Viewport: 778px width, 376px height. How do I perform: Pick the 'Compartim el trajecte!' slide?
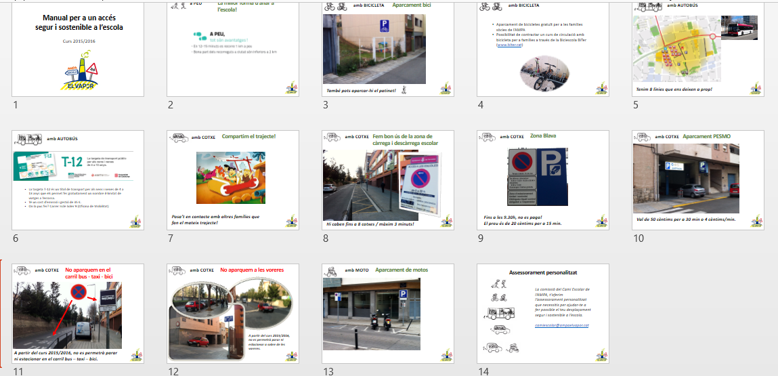tap(233, 180)
